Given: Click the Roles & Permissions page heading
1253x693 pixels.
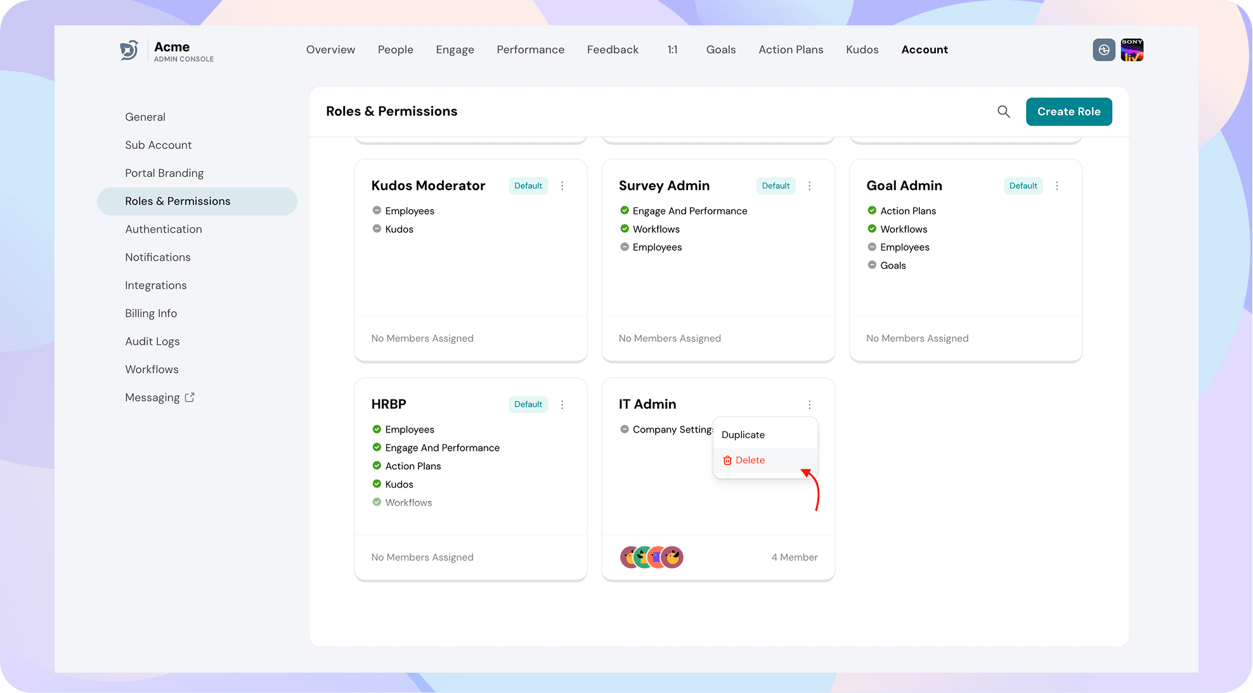Looking at the screenshot, I should pos(392,112).
